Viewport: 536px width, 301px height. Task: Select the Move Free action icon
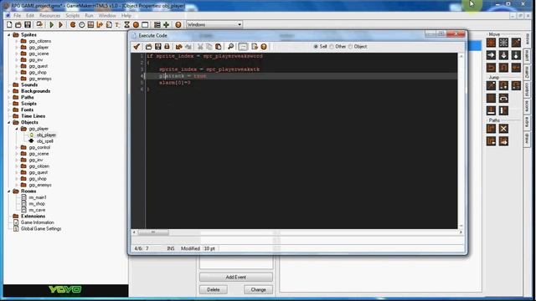coord(503,43)
